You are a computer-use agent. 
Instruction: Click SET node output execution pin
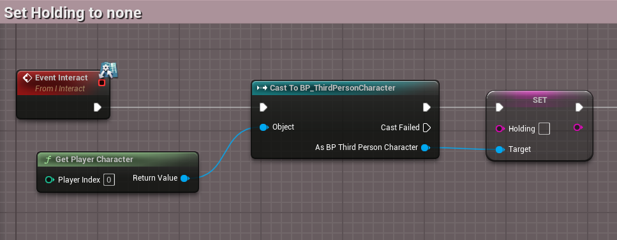[x=579, y=107]
